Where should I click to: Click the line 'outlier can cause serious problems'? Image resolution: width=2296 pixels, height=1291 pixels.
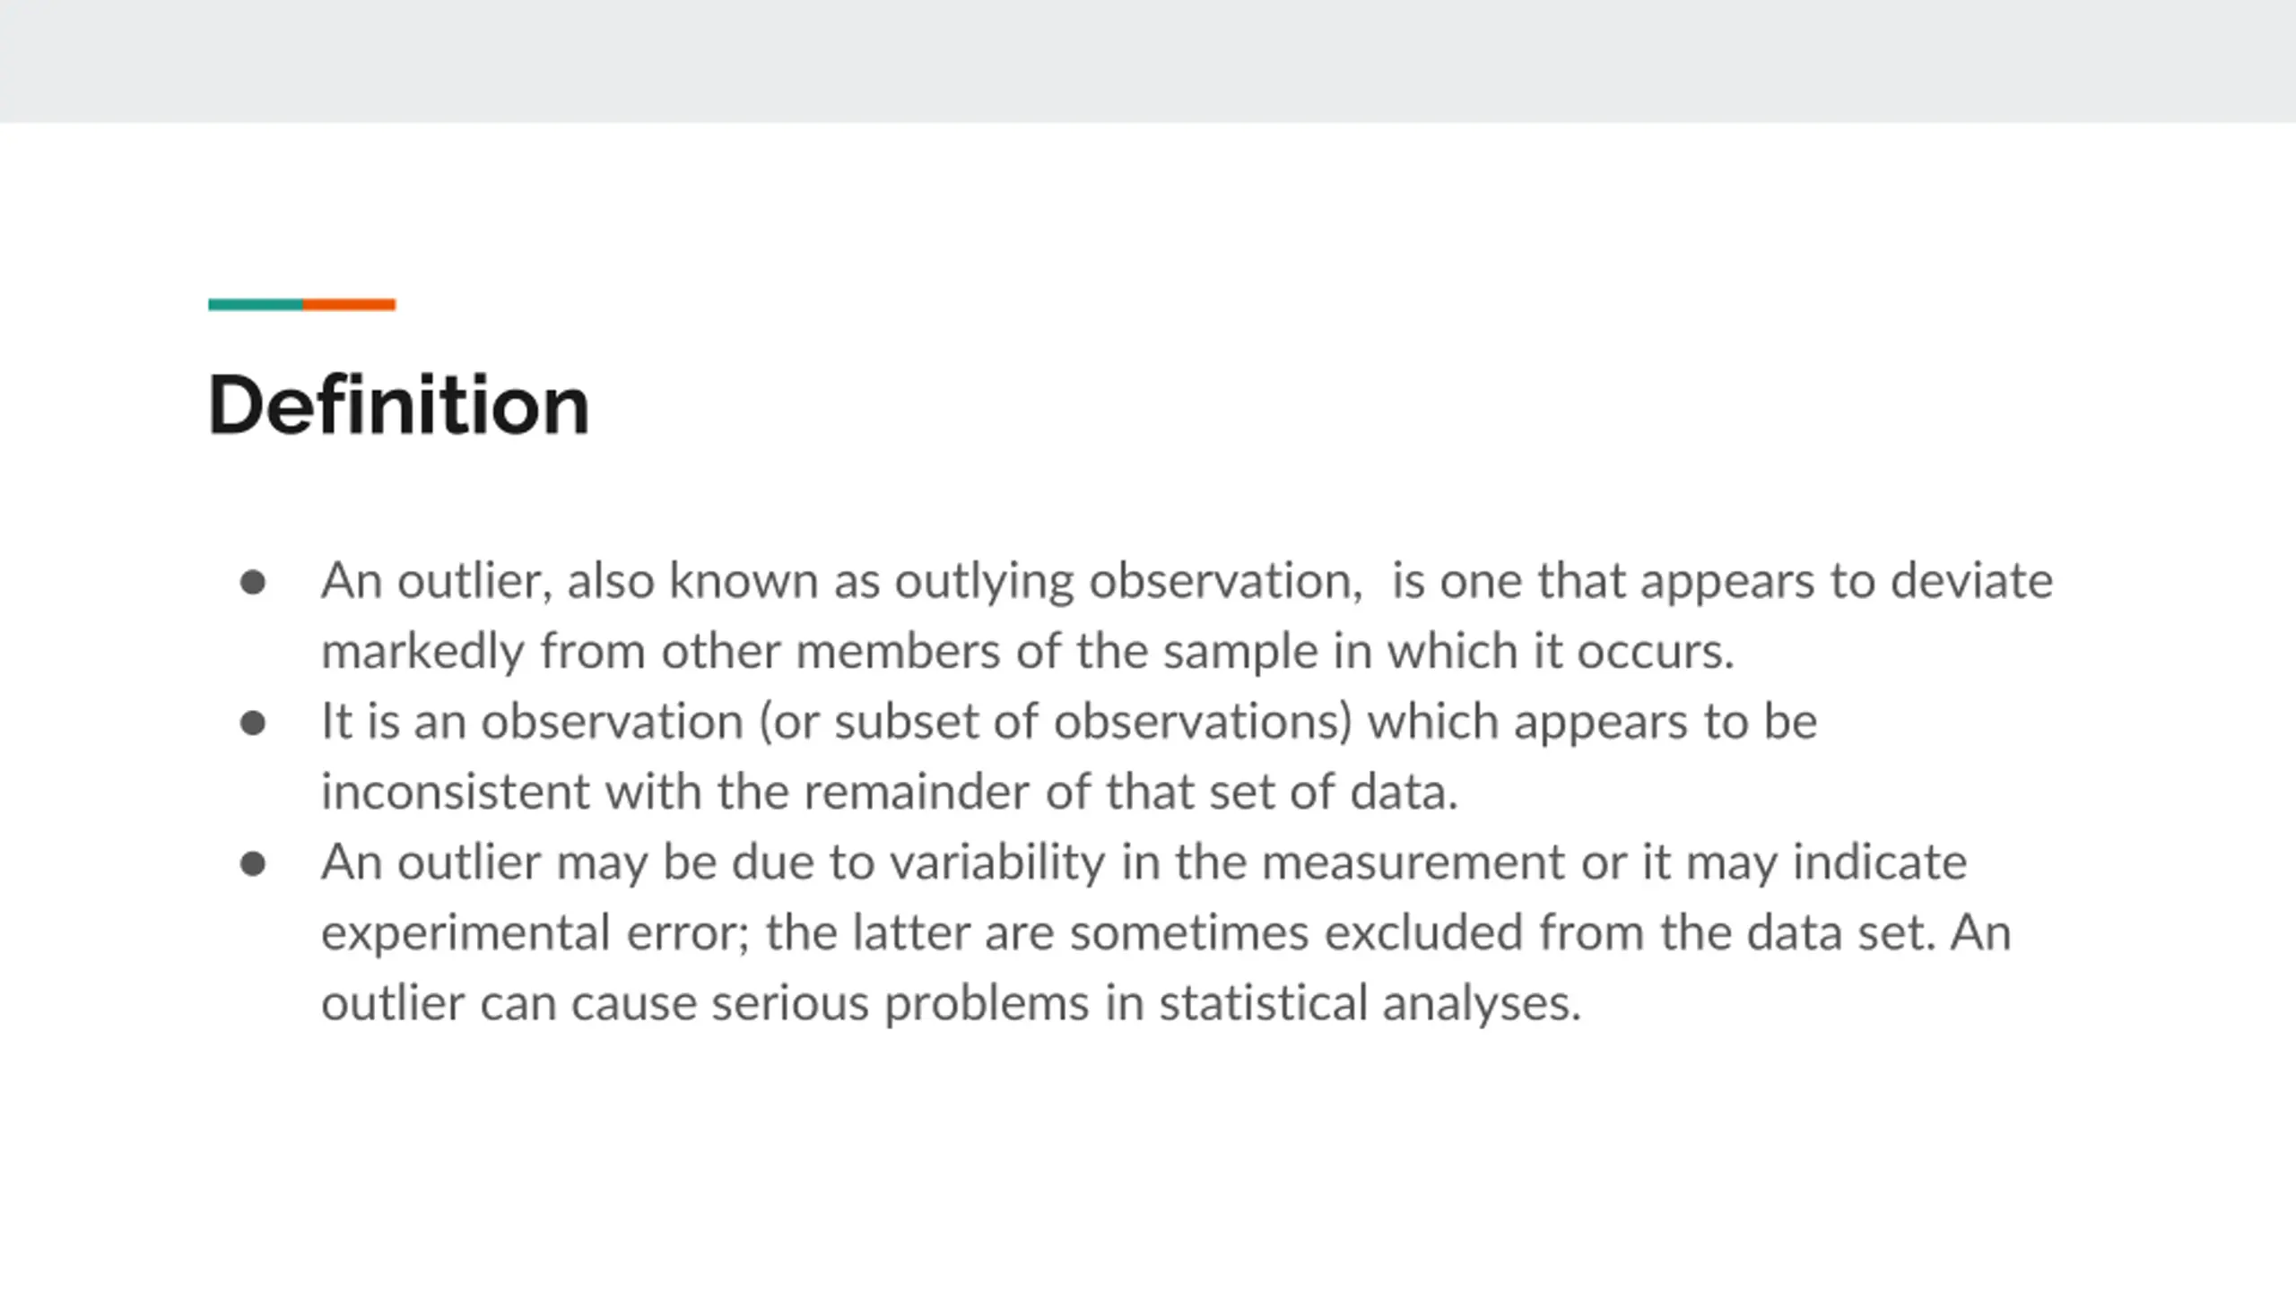pos(951,1002)
